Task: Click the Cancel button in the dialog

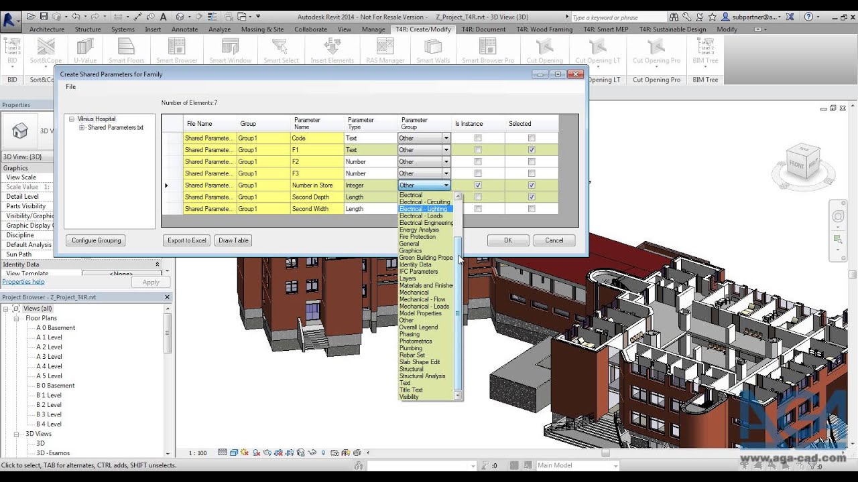Action: 554,240
